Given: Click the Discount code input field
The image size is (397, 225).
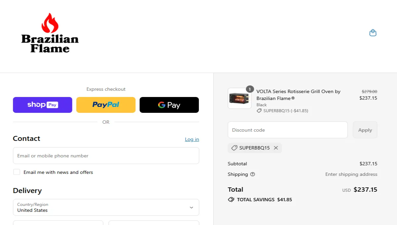Looking at the screenshot, I should coord(287,130).
